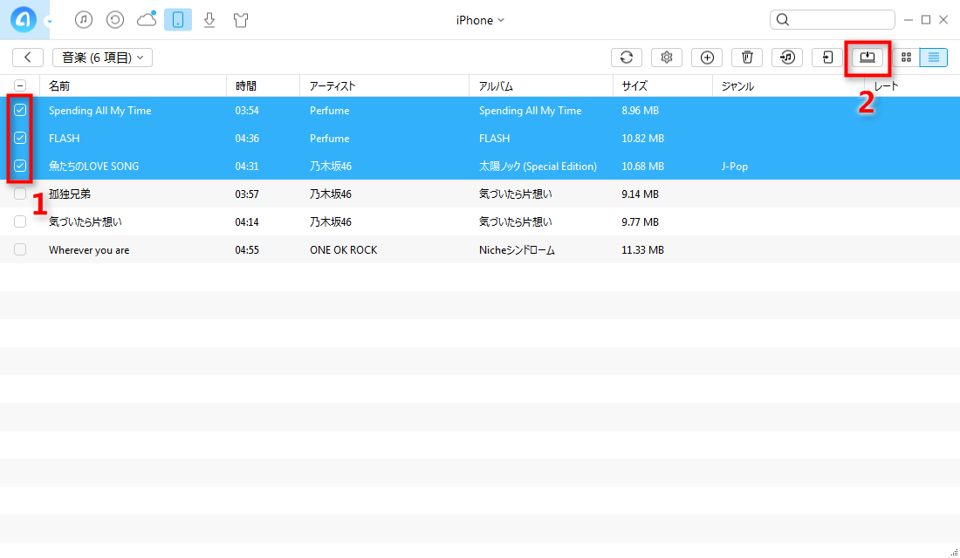Select song title Spending All My Time
This screenshot has height=558, width=960.
99,111
